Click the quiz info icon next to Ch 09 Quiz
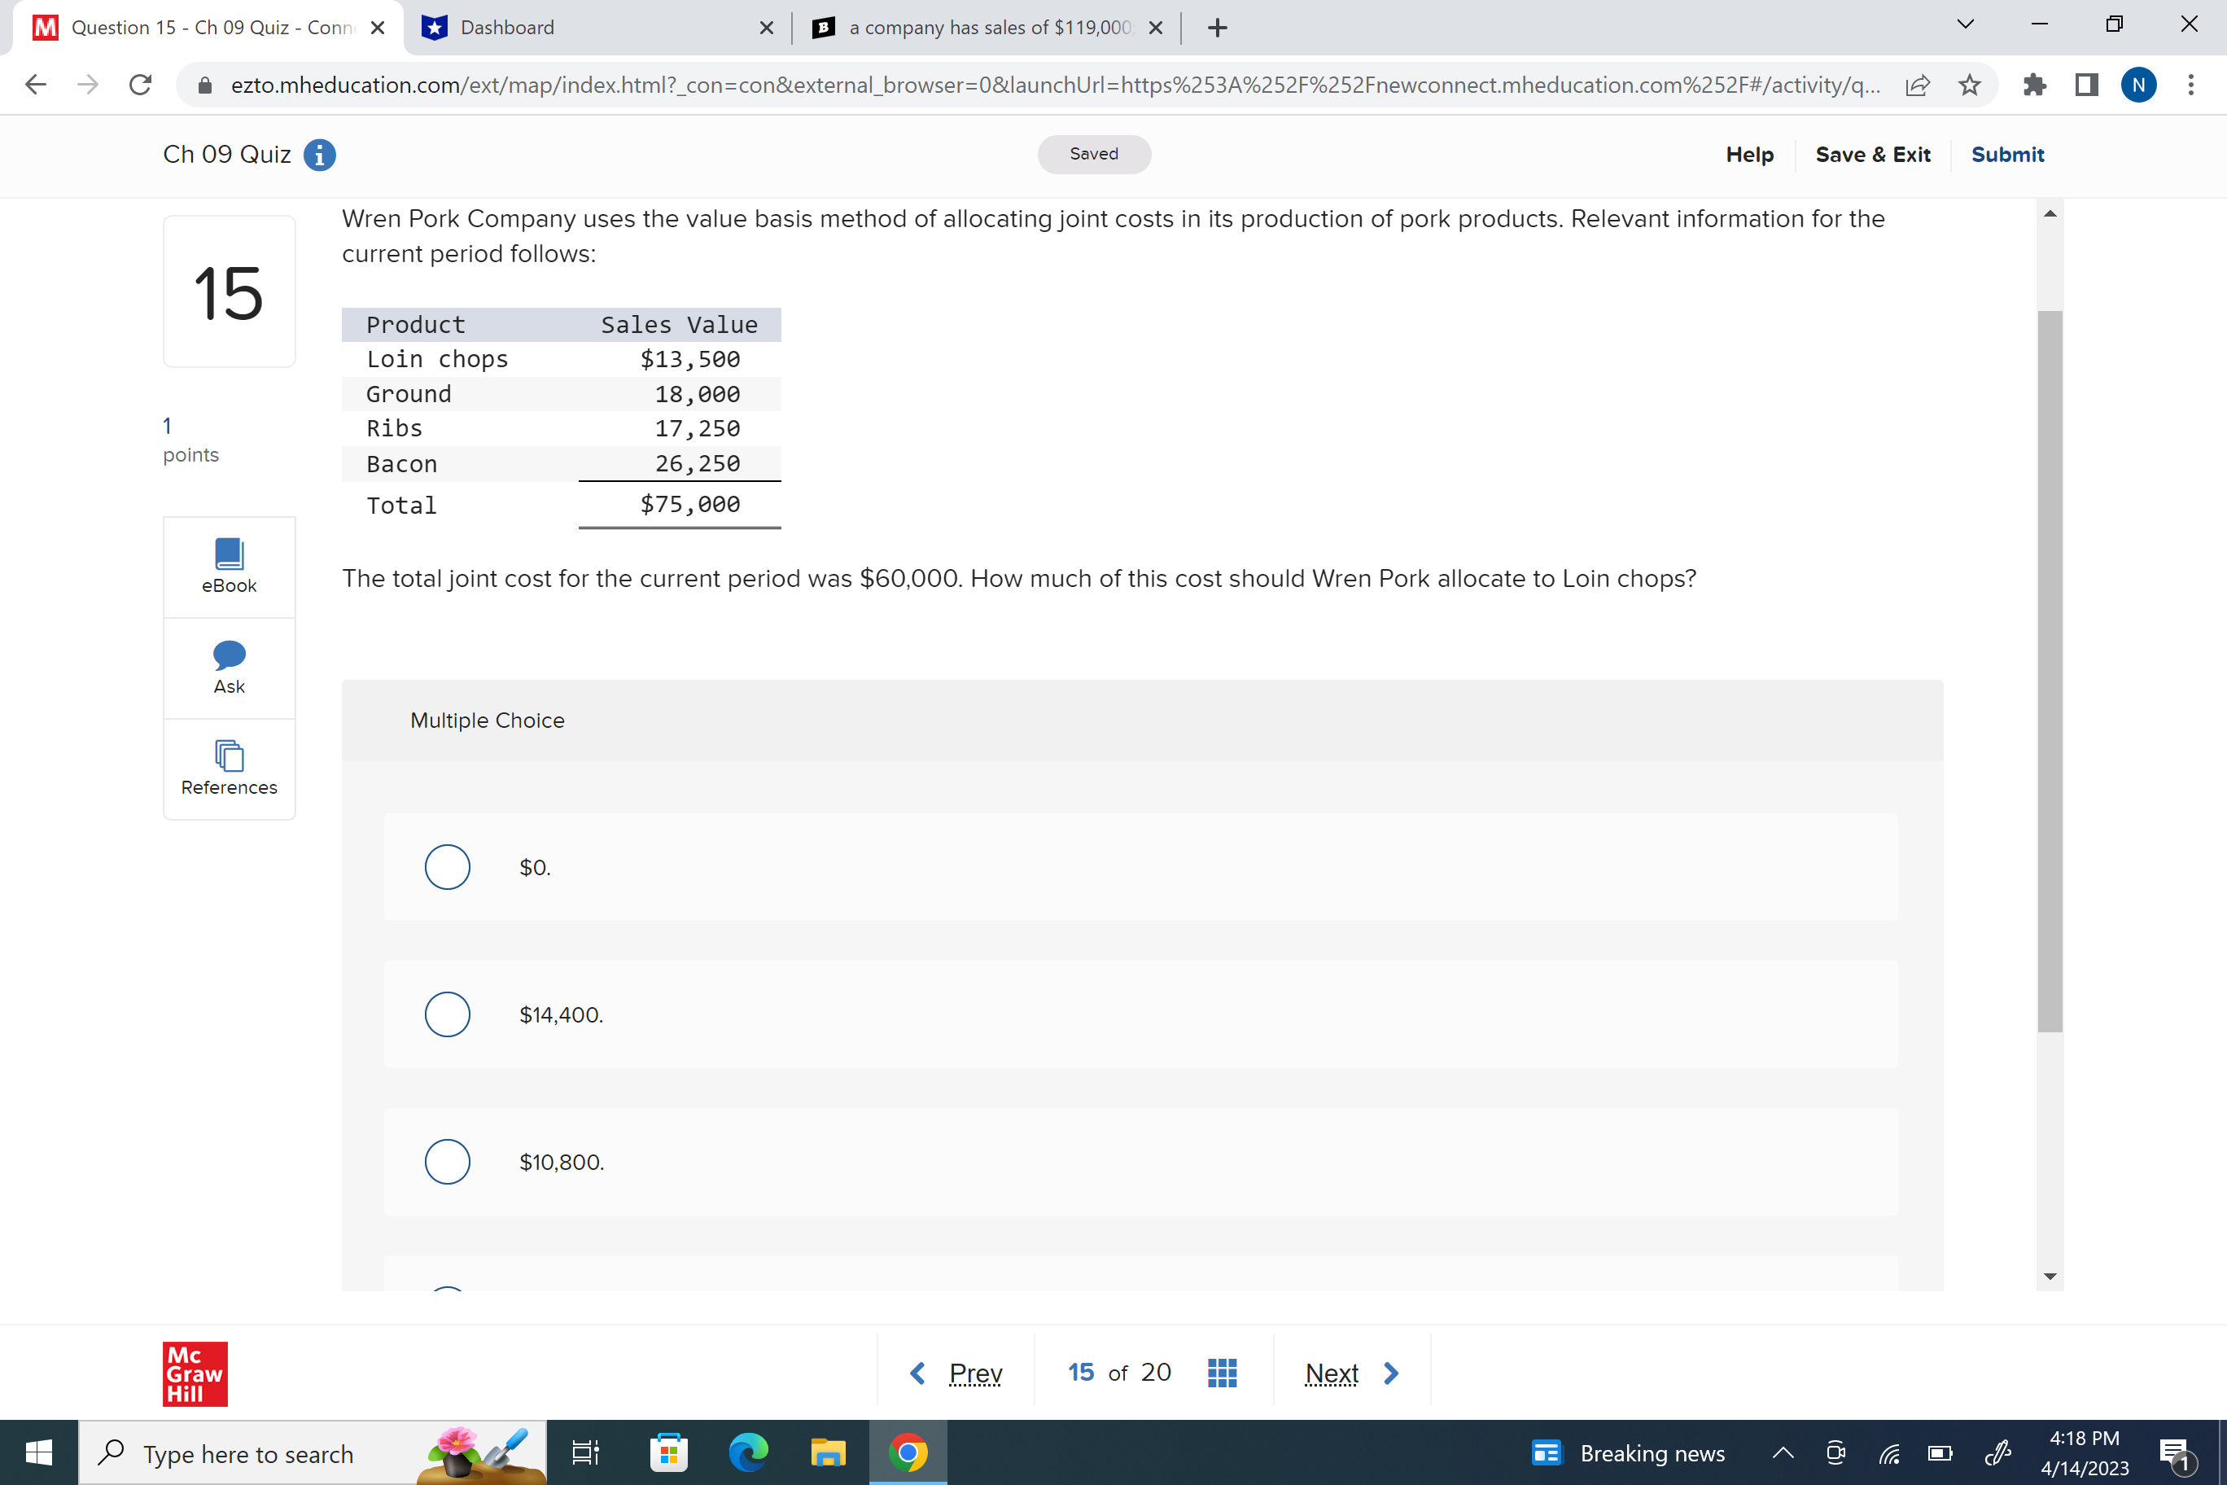This screenshot has height=1485, width=2227. pos(320,155)
